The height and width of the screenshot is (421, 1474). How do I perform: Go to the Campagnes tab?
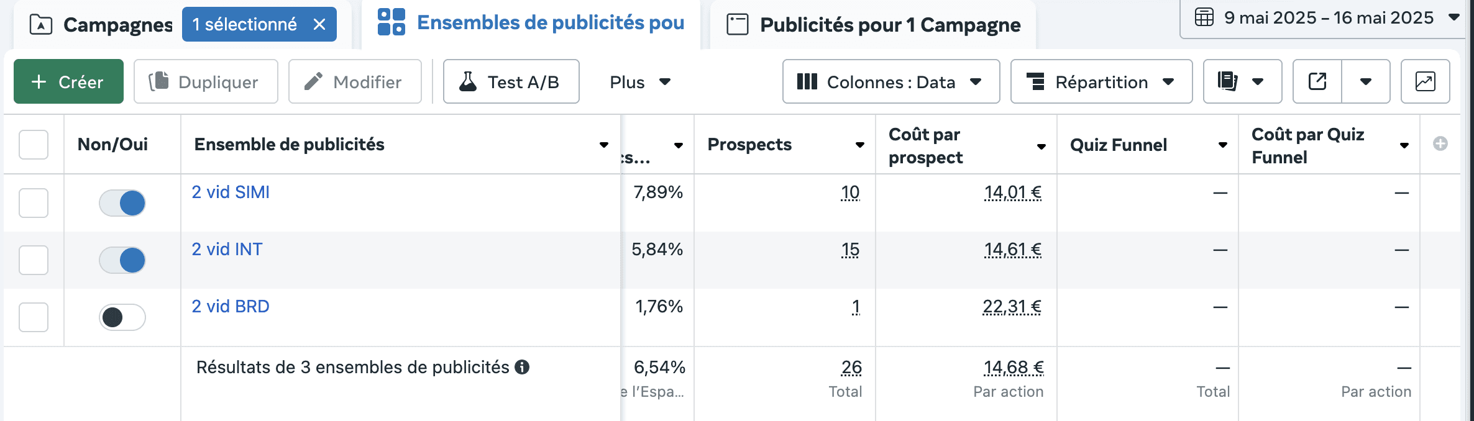coord(101,25)
